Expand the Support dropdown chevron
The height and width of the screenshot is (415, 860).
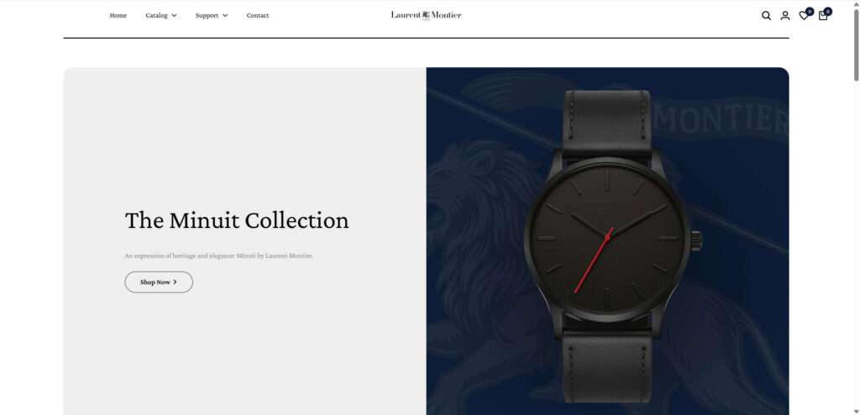[225, 15]
